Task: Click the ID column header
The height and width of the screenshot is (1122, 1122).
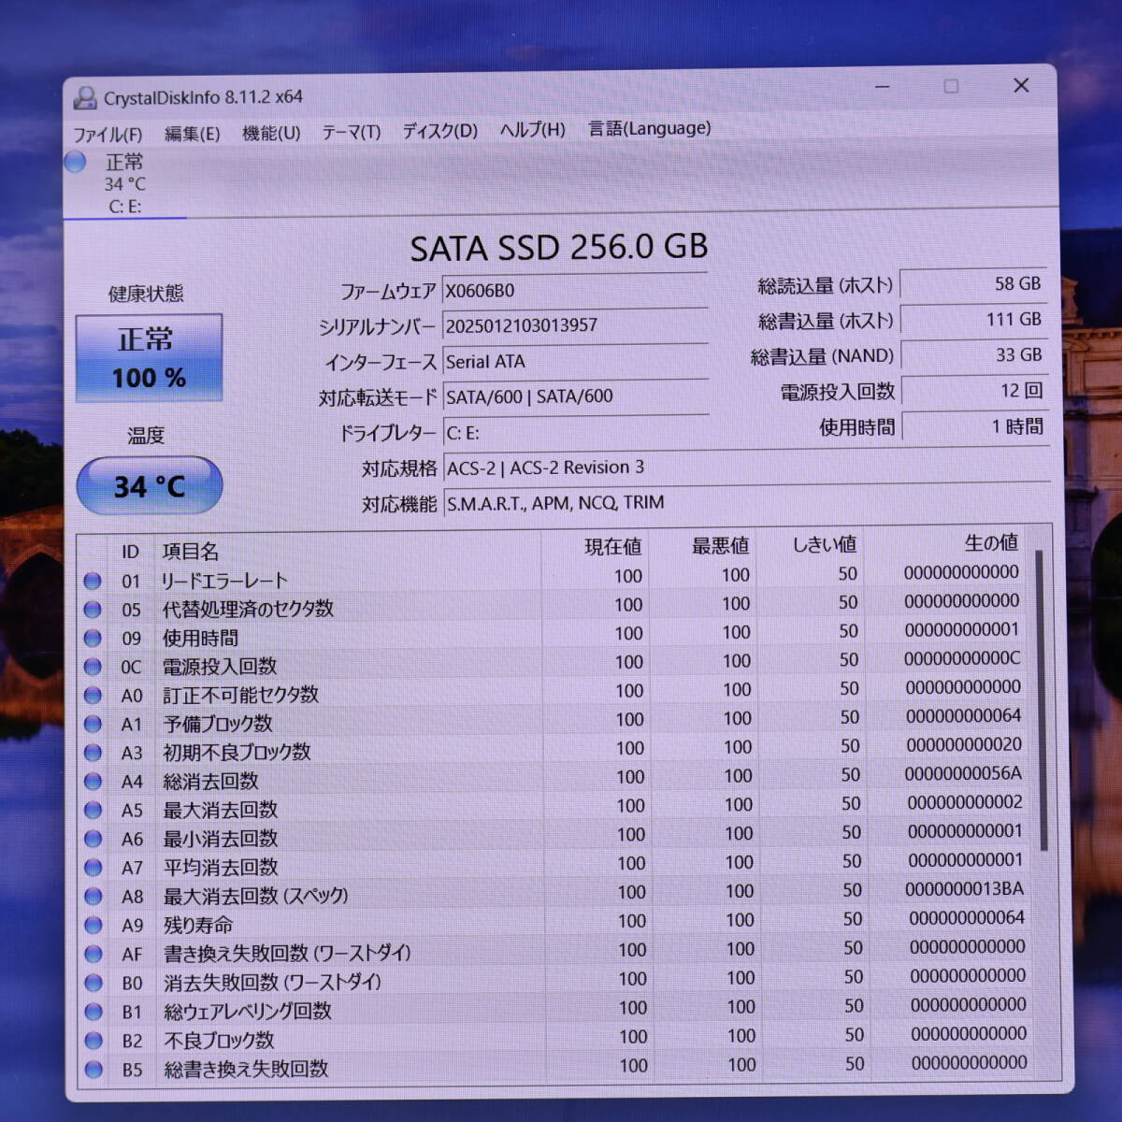Action: tap(130, 553)
